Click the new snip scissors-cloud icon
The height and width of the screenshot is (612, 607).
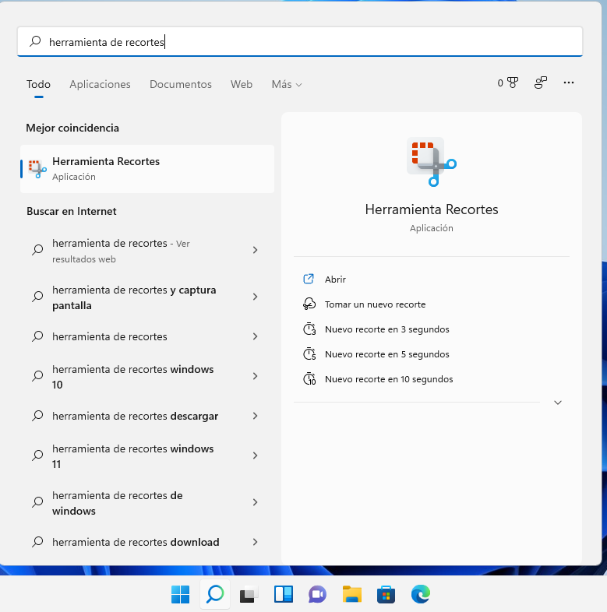309,304
